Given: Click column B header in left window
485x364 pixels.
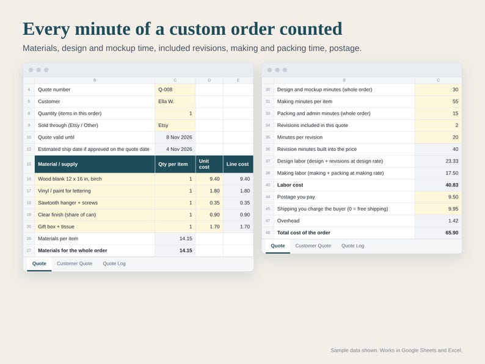Looking at the screenshot, I should (x=95, y=80).
